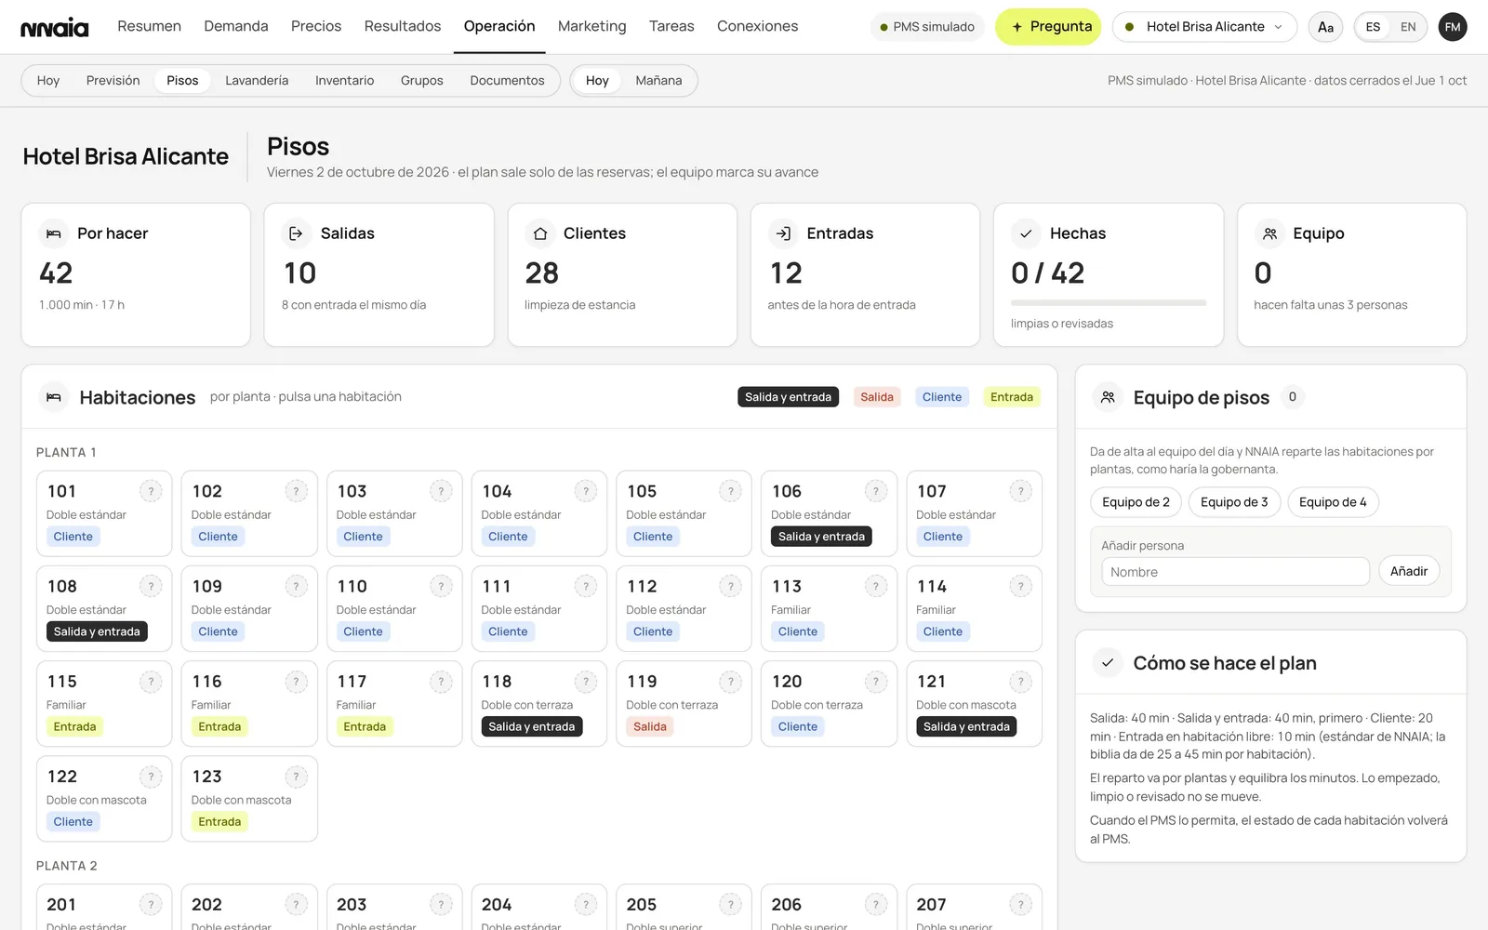The width and height of the screenshot is (1488, 930).
Task: Click the Salidas exit icon
Action: 296,233
